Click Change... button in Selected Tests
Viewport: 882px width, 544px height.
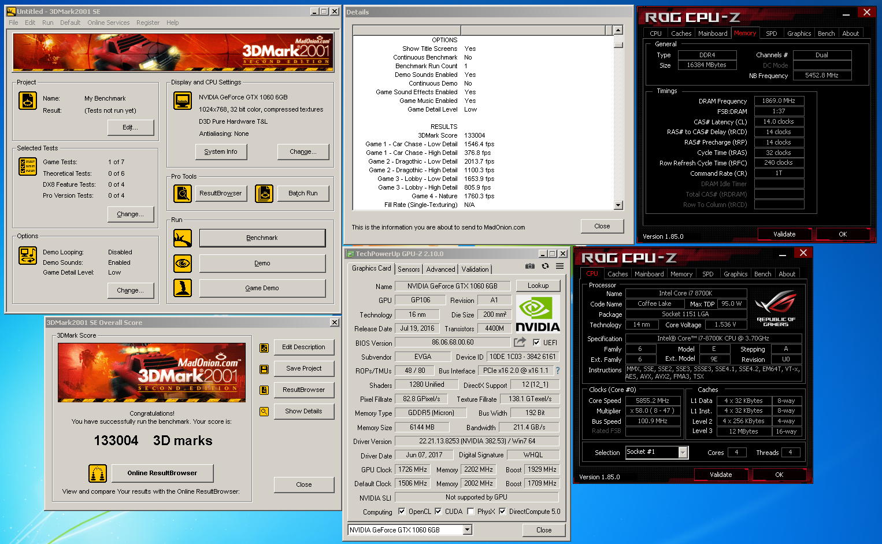pos(131,214)
